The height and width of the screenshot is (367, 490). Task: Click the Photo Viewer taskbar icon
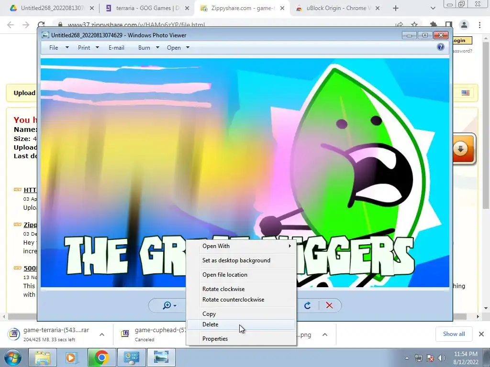(161, 357)
